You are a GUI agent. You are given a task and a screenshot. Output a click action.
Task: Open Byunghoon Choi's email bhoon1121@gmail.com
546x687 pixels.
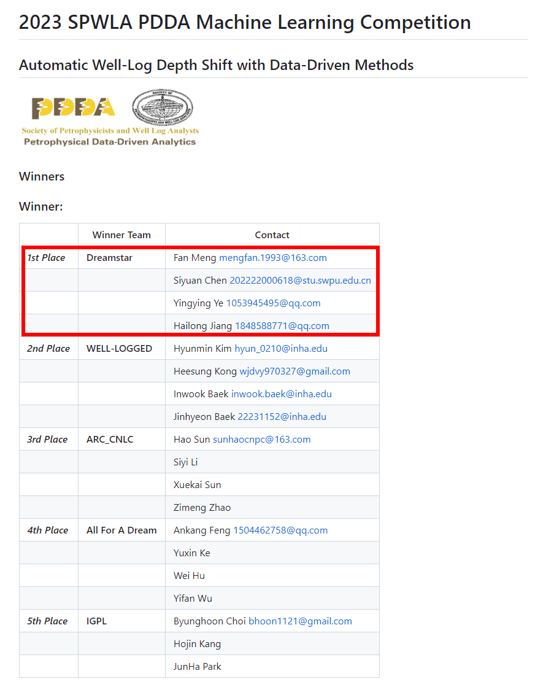[300, 621]
